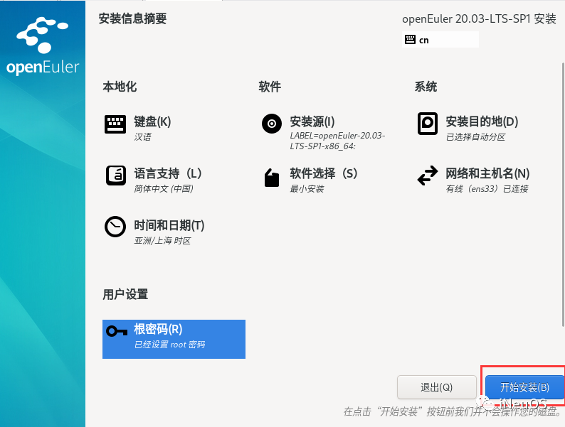Click the 最小安装 status text
Image resolution: width=565 pixels, height=427 pixels.
tap(307, 188)
